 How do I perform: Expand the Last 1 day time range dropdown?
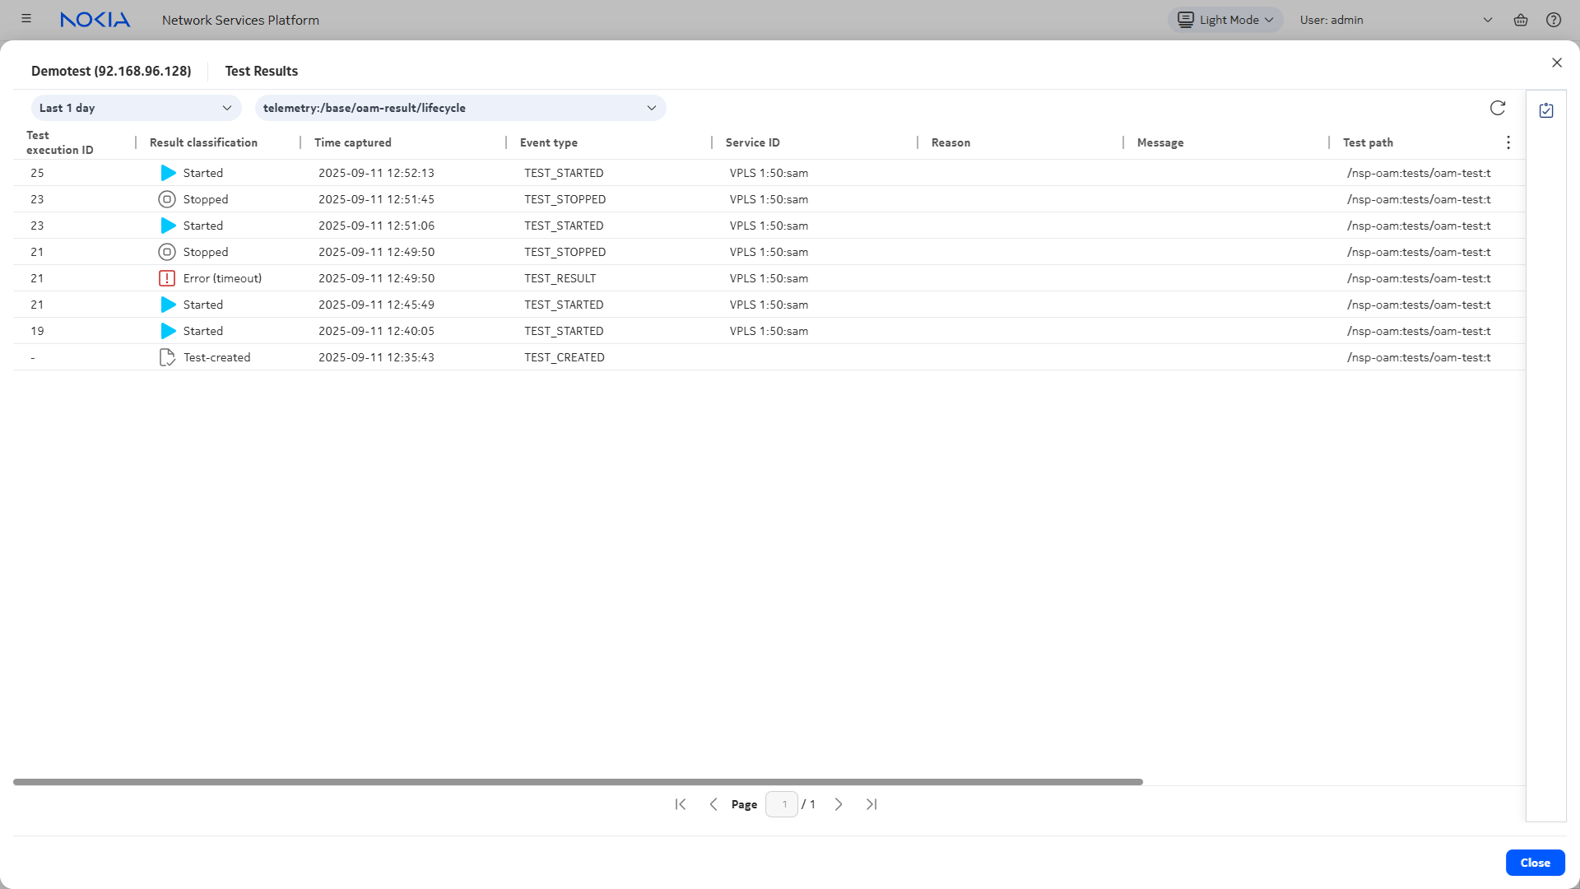[x=136, y=108]
